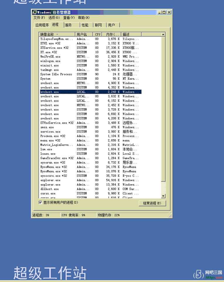
Task: Switch to the 服务 tab
Action: pos(72,25)
